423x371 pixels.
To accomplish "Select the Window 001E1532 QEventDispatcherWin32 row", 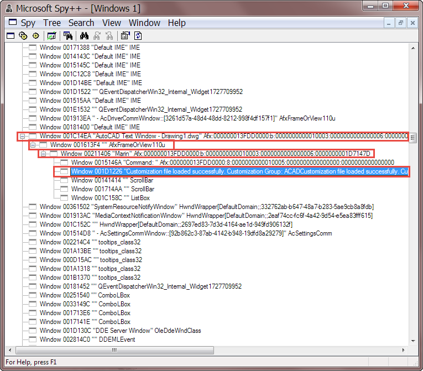I will click(x=141, y=109).
